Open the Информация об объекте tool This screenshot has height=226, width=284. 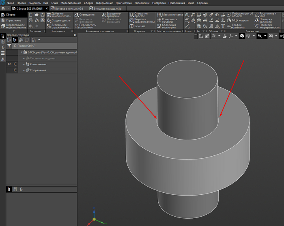tap(240, 15)
